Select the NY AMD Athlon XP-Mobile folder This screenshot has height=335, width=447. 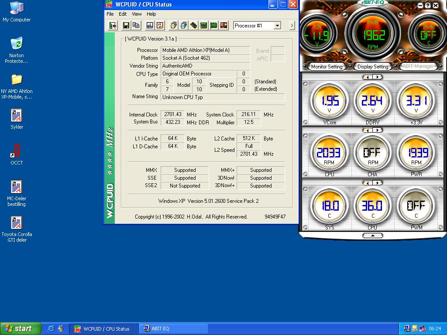click(x=17, y=86)
